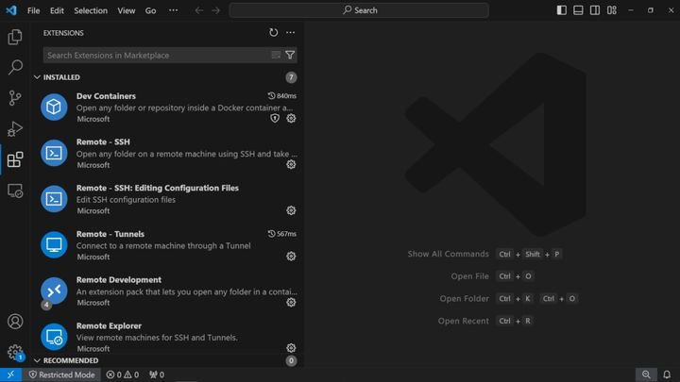680x382 pixels.
Task: Expand hidden menus with ellipsis
Action: [x=173, y=10]
